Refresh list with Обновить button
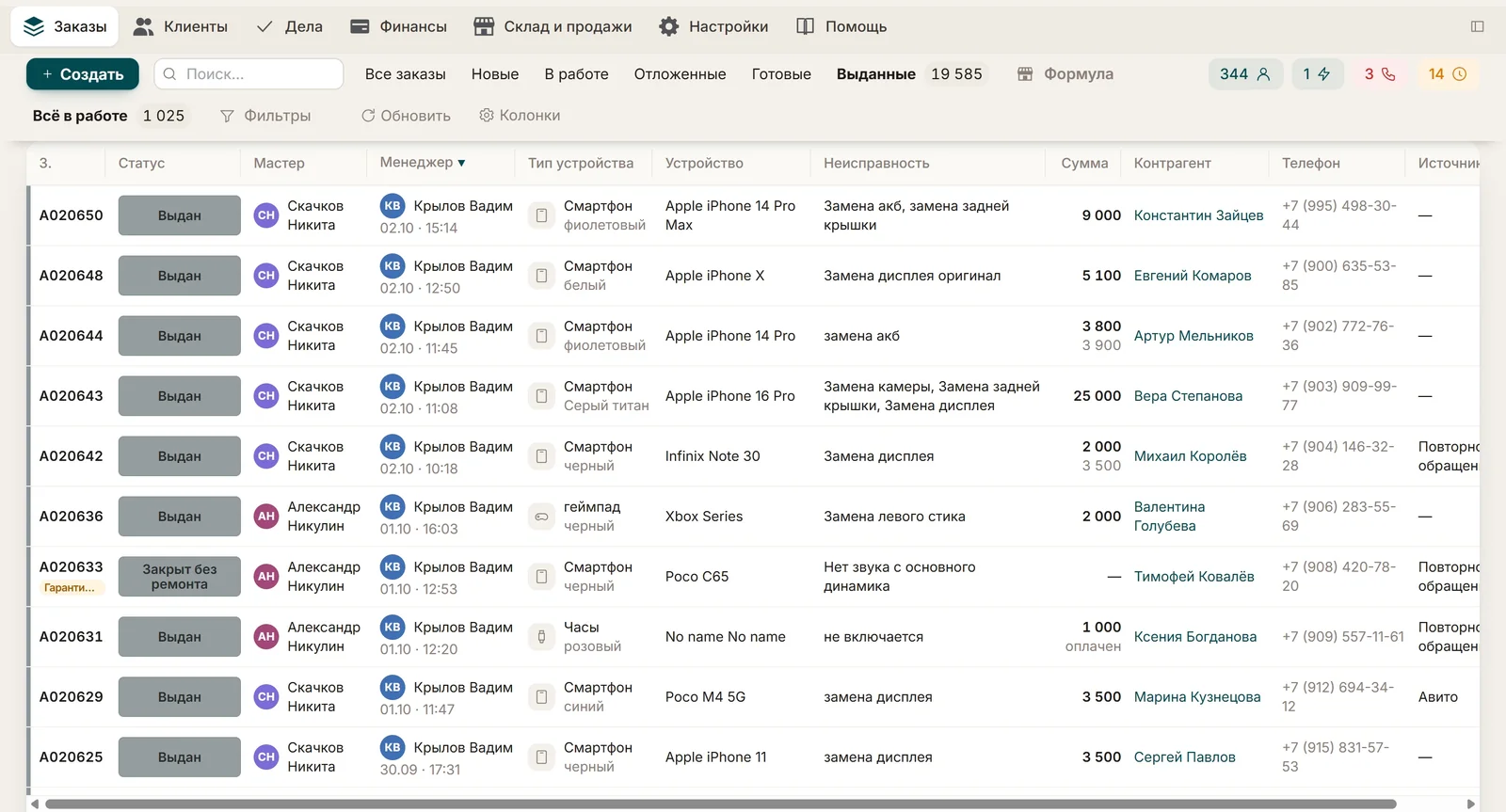Image resolution: width=1506 pixels, height=812 pixels. click(x=406, y=116)
